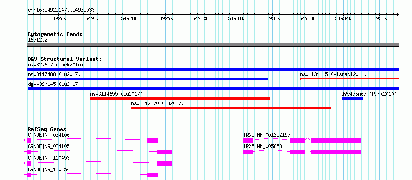412x180 pixels.
Task: Select the CRNDE NR_110453 right exon block
Action: click(164, 163)
